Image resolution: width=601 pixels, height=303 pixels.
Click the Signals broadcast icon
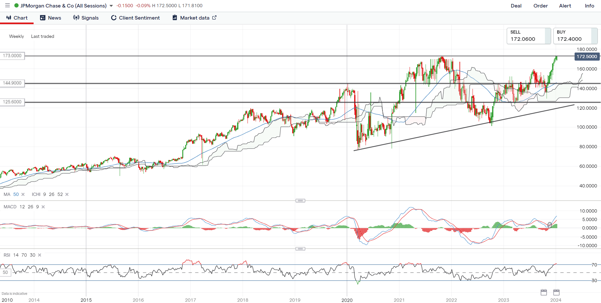76,18
